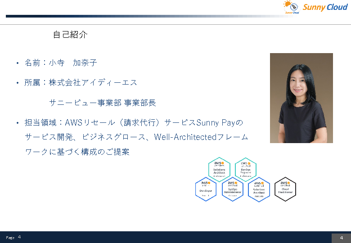Click the AWS Cloud Practitioner badge
This screenshot has height=243, width=351.
pos(285,189)
